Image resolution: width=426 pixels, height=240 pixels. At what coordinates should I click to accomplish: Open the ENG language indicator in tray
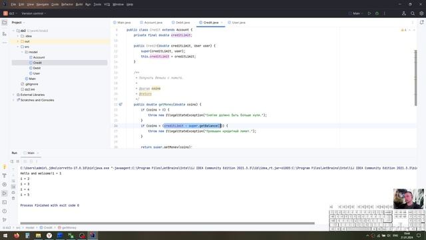pyautogui.click(x=395, y=235)
